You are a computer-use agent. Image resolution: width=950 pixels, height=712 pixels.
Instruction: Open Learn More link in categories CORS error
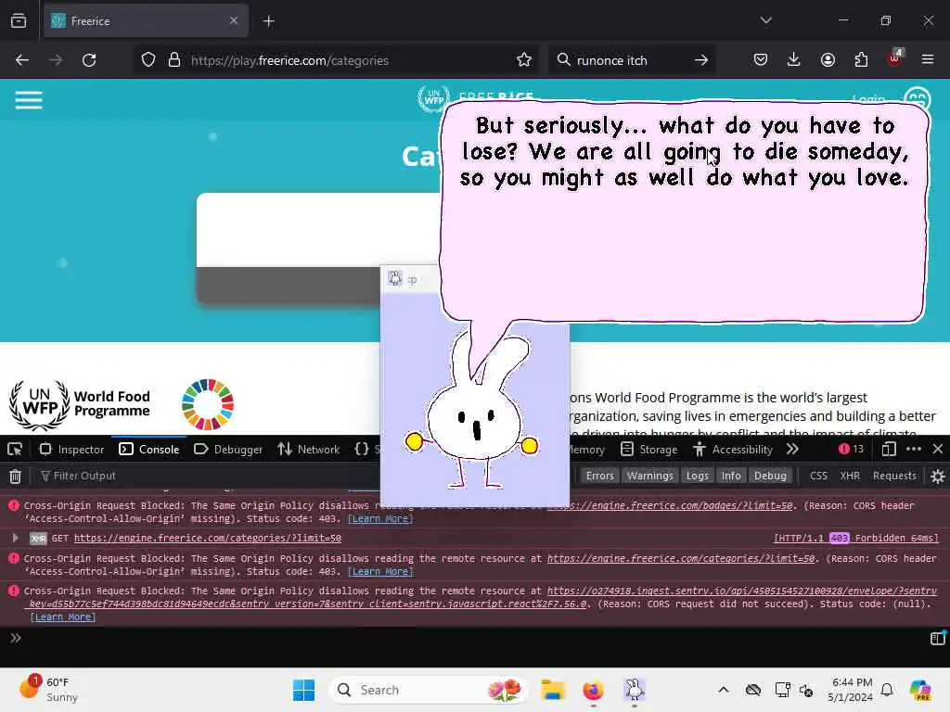(x=380, y=571)
